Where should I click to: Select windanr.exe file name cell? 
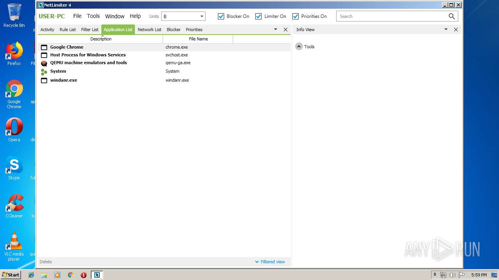click(x=177, y=80)
